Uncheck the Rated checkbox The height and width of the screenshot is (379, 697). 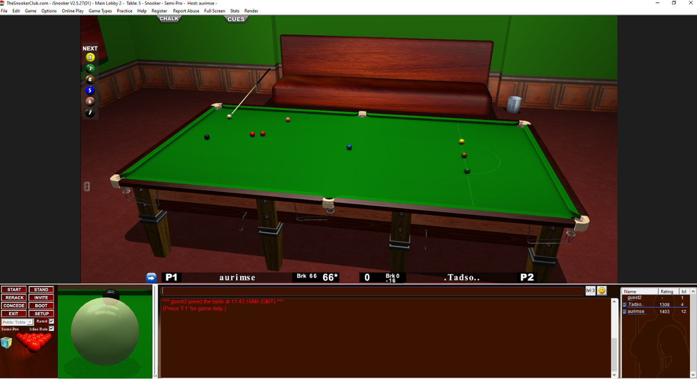pos(50,320)
